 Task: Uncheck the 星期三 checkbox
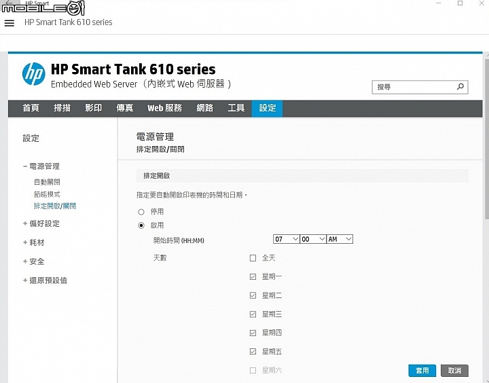click(x=253, y=314)
